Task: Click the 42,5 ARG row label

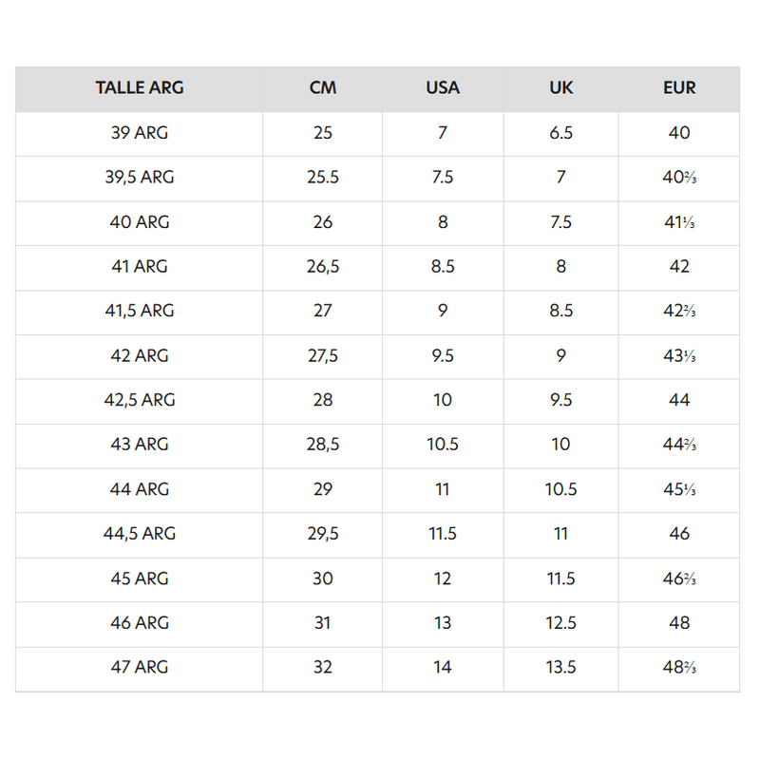Action: 140,400
